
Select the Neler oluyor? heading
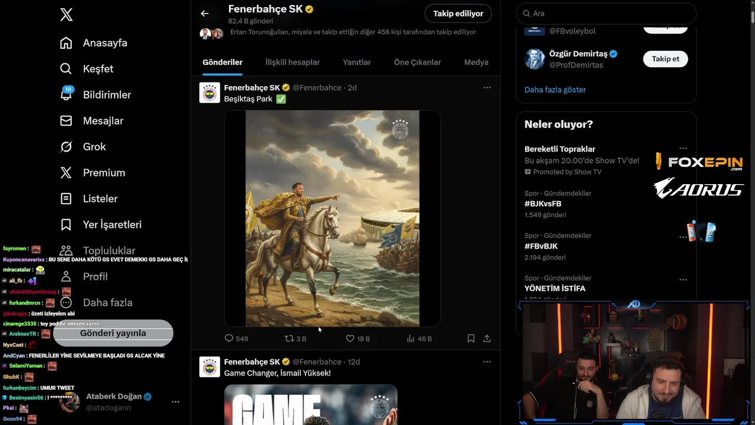click(x=559, y=125)
